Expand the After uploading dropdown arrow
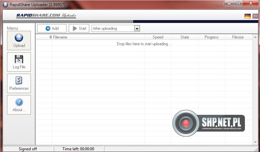 tap(137, 28)
